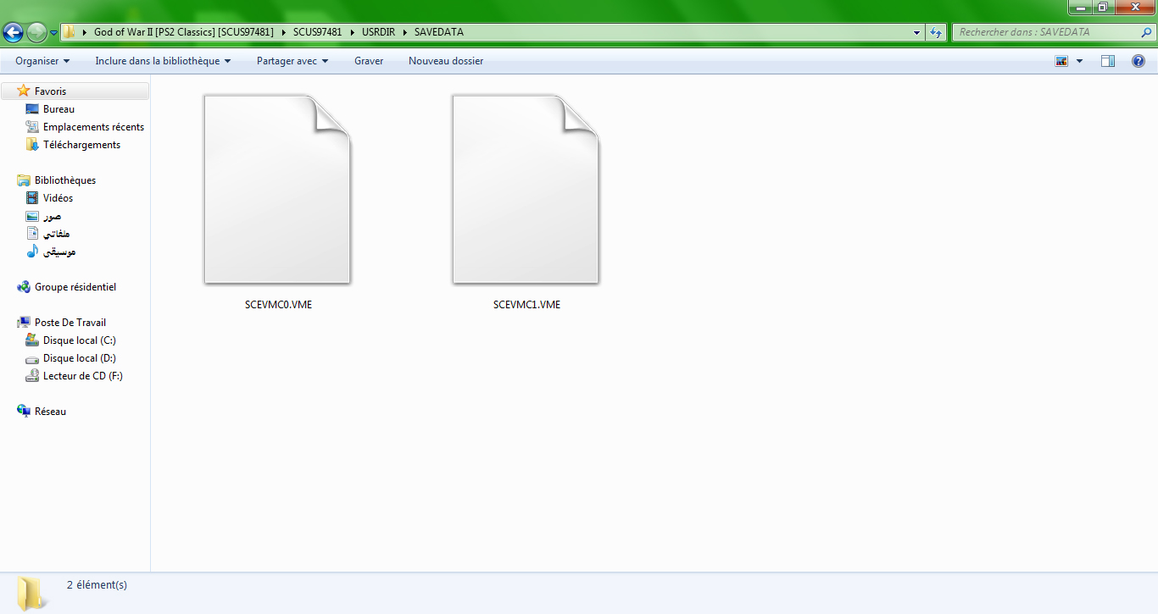
Task: Toggle the preview pane icon
Action: pyautogui.click(x=1108, y=61)
